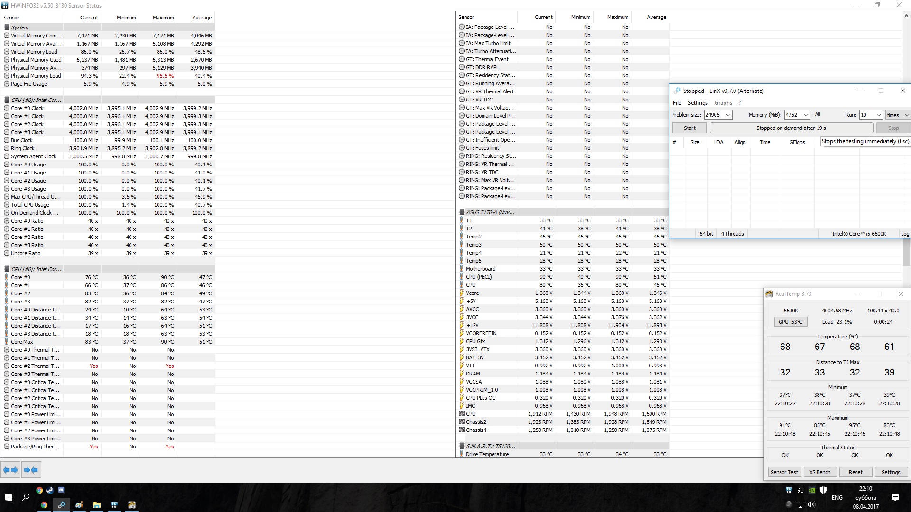Click the volume speaker tray icon
Viewport: 911px width, 512px height.
[x=812, y=504]
